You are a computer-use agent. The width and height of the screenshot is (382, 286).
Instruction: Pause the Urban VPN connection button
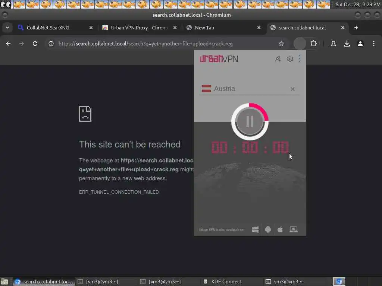pyautogui.click(x=250, y=121)
